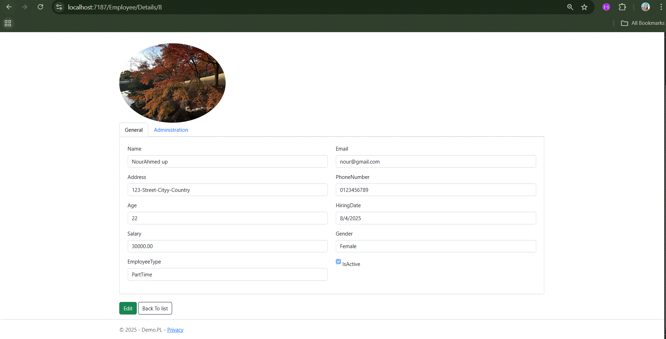Click the Name field showing NourAhmed up
The image size is (666, 339).
pyautogui.click(x=228, y=161)
